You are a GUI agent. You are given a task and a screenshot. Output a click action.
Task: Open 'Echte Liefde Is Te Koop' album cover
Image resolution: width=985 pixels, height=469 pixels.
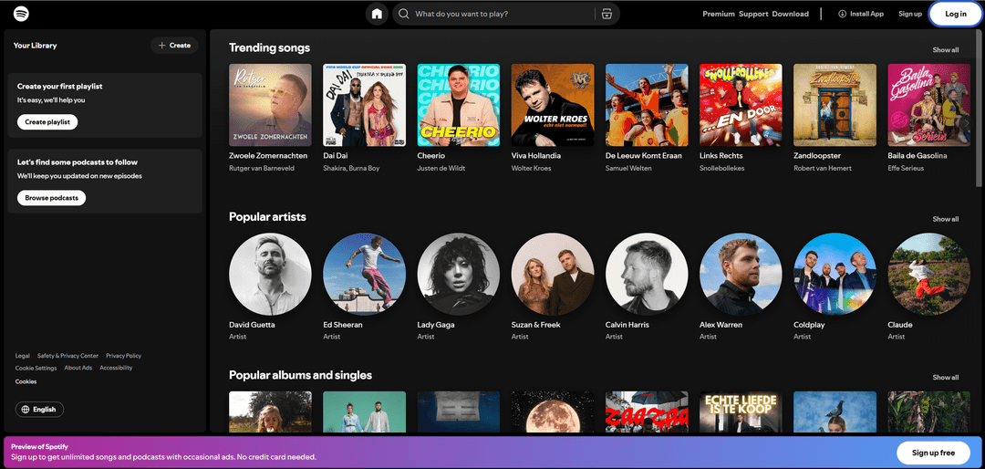point(741,412)
